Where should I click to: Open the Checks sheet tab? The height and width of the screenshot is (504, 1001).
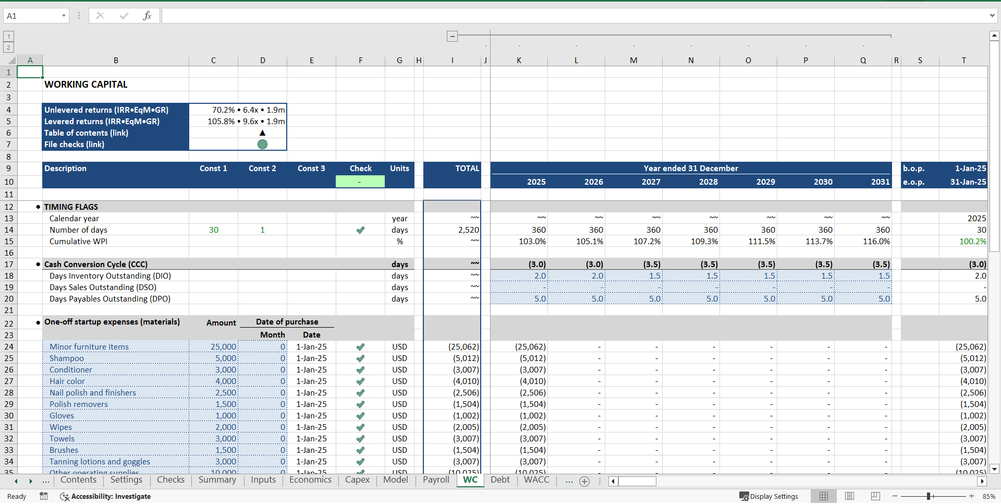pos(170,480)
